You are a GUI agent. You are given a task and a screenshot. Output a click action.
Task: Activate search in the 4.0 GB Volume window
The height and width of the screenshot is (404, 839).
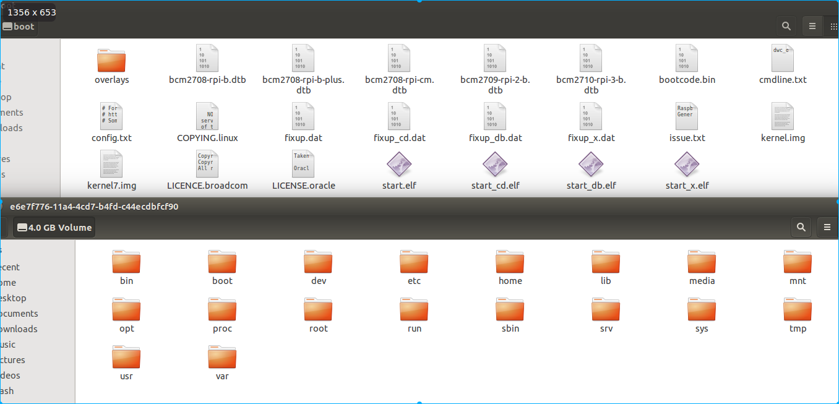(801, 227)
